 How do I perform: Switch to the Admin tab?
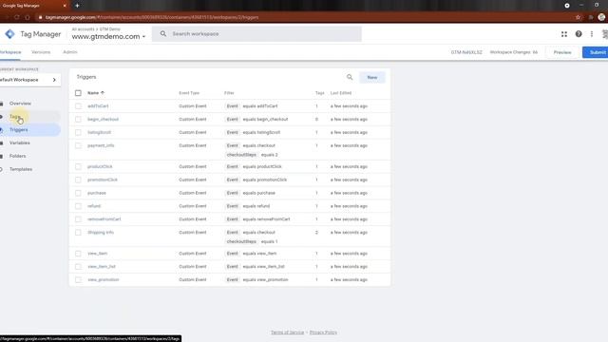[x=70, y=52]
